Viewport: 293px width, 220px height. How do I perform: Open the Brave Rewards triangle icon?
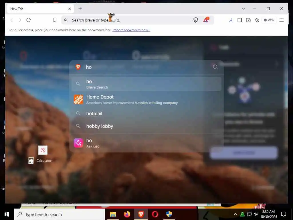[x=206, y=20]
